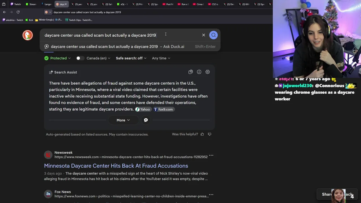This screenshot has width=361, height=203.
Task: Click the foxnews.com result URL
Action: pyautogui.click(x=131, y=196)
